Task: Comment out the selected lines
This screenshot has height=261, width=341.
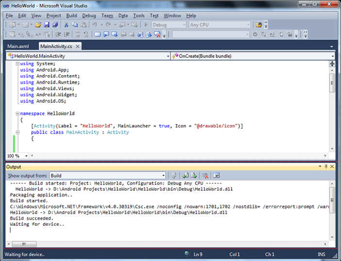Action: coord(78,34)
